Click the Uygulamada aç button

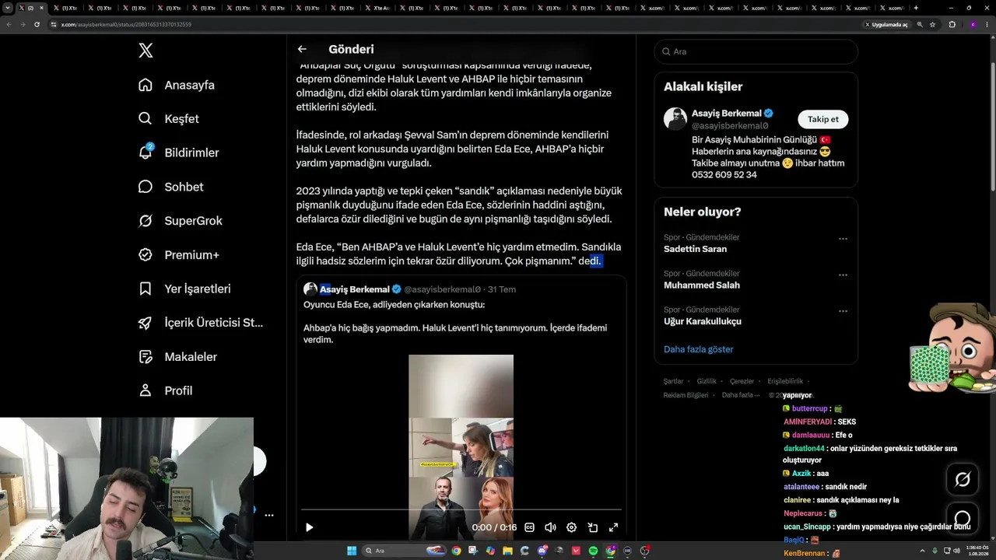click(886, 24)
